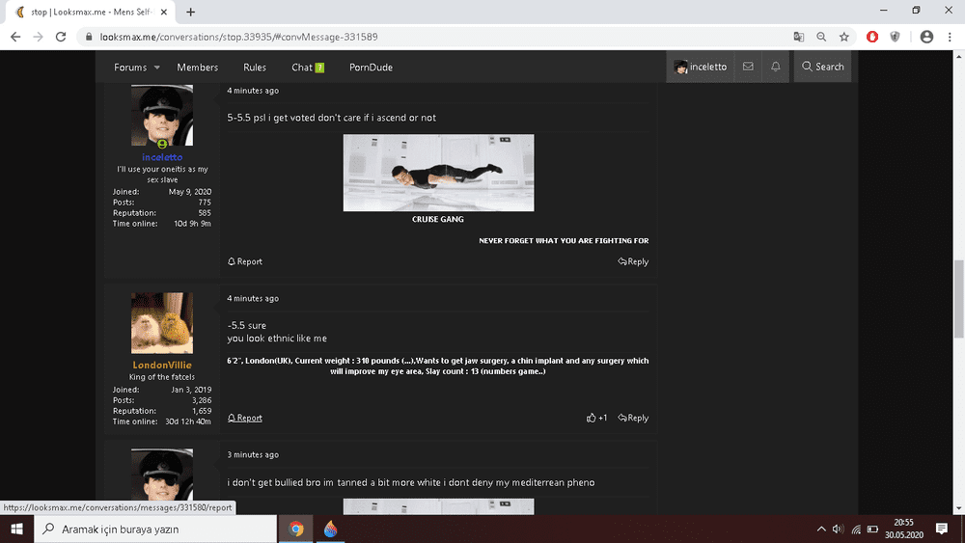Image resolution: width=965 pixels, height=543 pixels.
Task: Report the 5-5.5 psl message
Action: [245, 261]
